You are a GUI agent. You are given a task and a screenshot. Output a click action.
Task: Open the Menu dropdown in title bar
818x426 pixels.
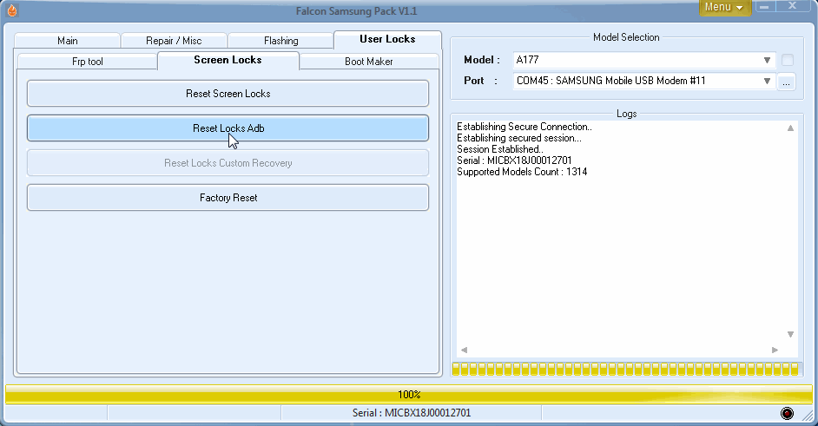724,7
